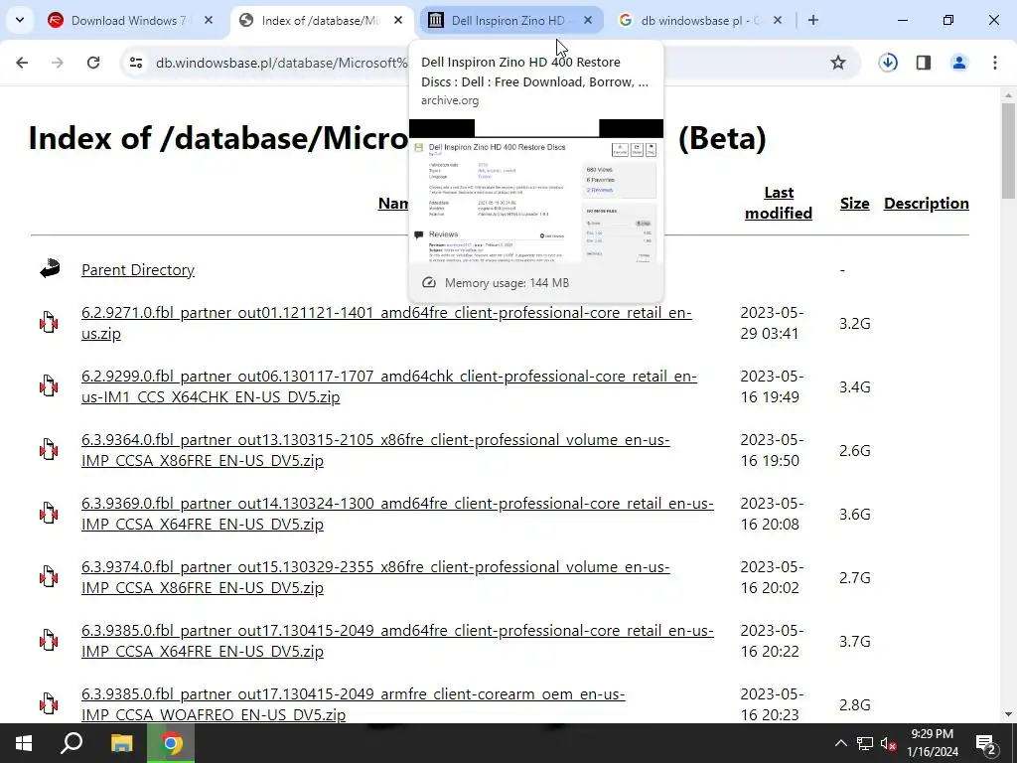Click the muted volume tray icon
1017x763 pixels.
[x=888, y=743]
